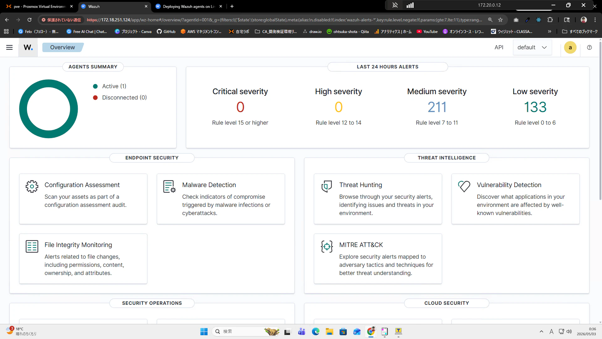Click the MITRE ATT&CK target icon

click(x=327, y=246)
